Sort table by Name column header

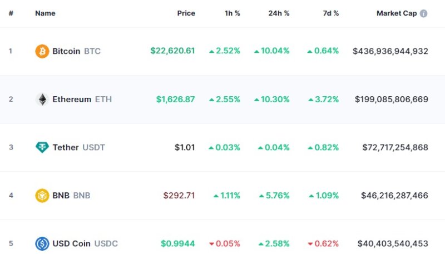(44, 13)
